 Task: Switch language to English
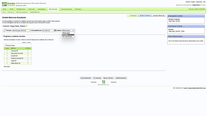click(193, 2)
